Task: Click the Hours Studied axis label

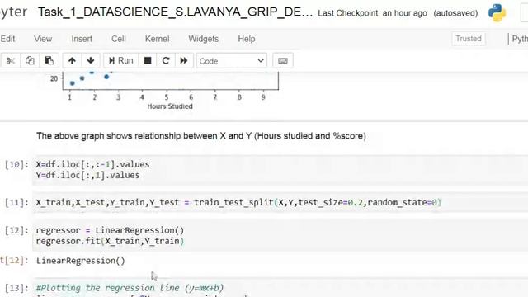Action: (170, 106)
